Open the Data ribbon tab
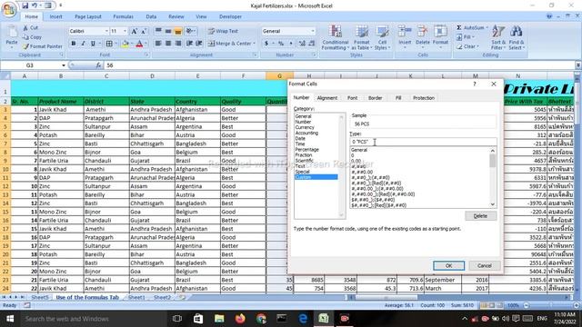The width and height of the screenshot is (582, 327). (x=151, y=16)
